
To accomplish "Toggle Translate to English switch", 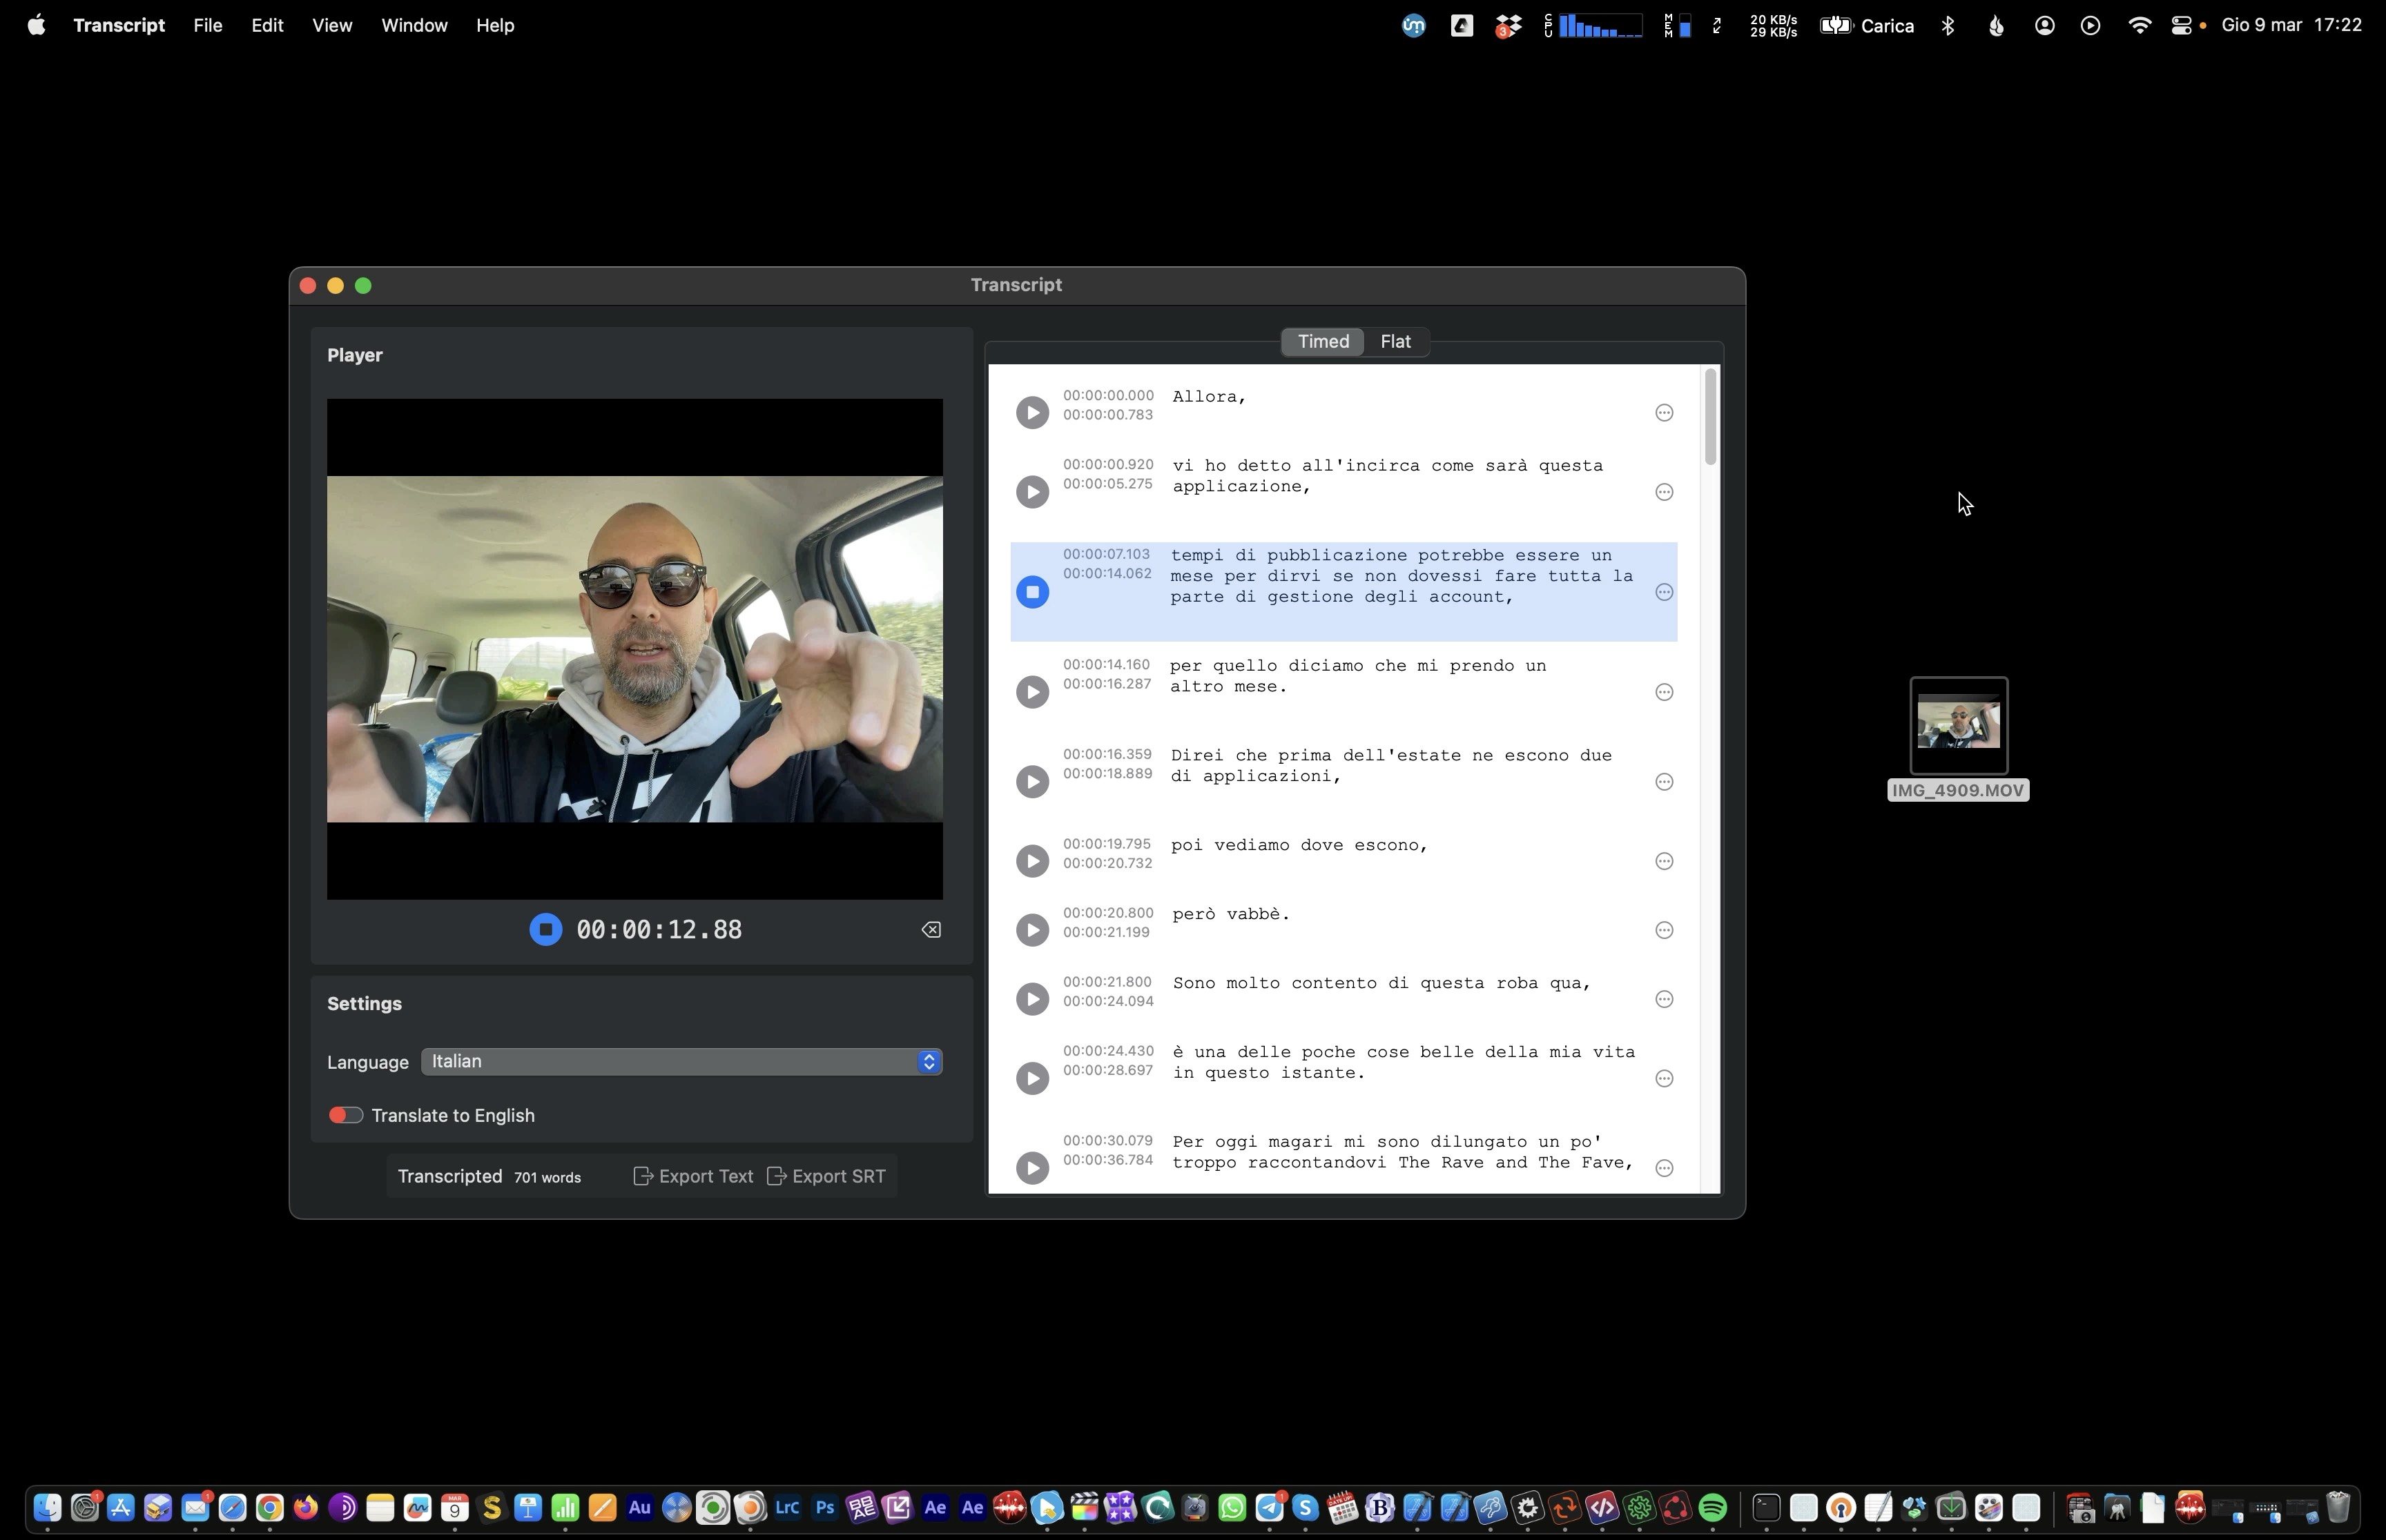I will click(x=345, y=1115).
